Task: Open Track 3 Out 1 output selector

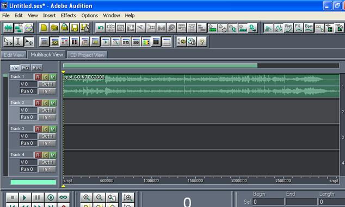Action: click(47, 136)
